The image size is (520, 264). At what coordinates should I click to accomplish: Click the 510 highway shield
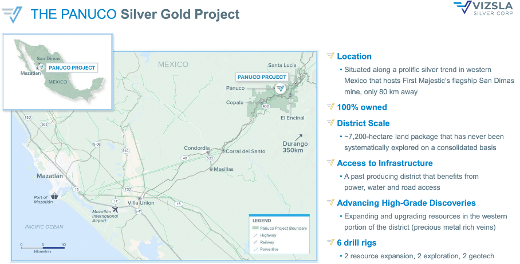point(125,150)
